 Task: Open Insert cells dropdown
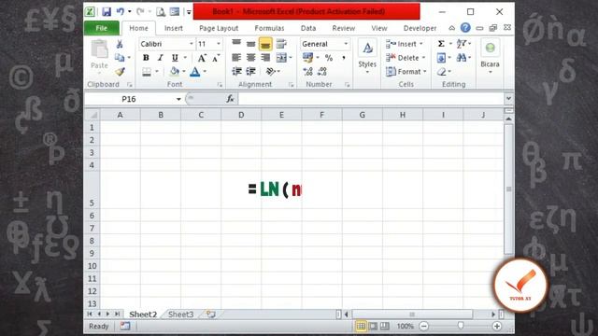(x=405, y=44)
